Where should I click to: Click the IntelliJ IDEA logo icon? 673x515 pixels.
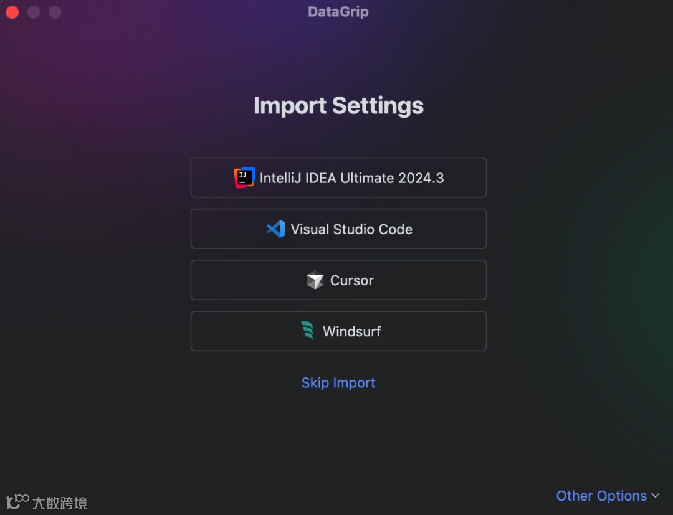point(244,177)
